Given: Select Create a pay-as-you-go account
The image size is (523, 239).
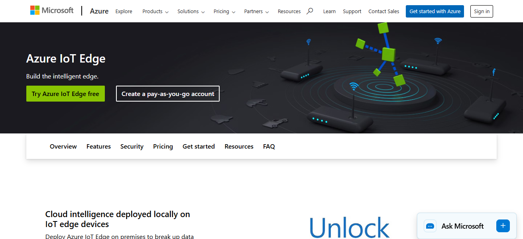Looking at the screenshot, I should (x=168, y=94).
